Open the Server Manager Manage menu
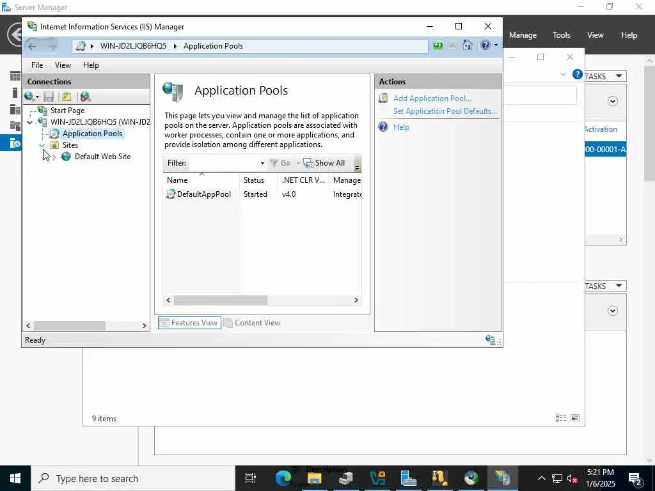This screenshot has width=655, height=491. click(523, 36)
